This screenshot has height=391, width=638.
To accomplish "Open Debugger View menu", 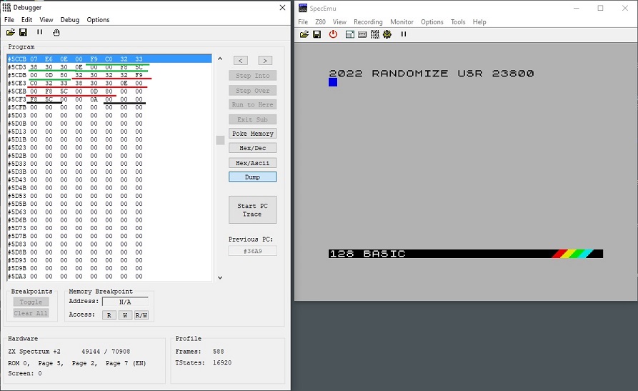I will [x=46, y=19].
